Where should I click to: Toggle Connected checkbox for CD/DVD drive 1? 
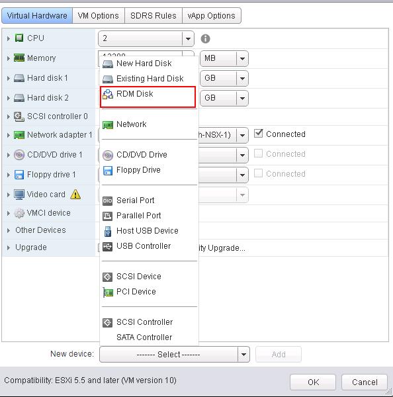[258, 154]
